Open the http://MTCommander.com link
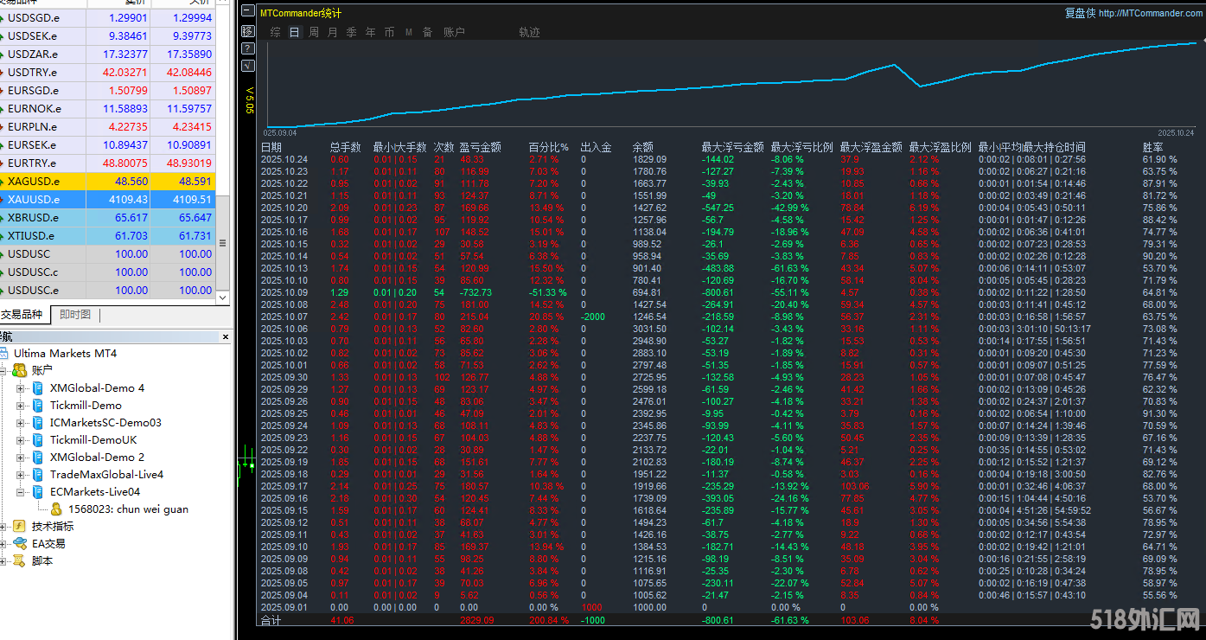The width and height of the screenshot is (1206, 640). [1151, 13]
